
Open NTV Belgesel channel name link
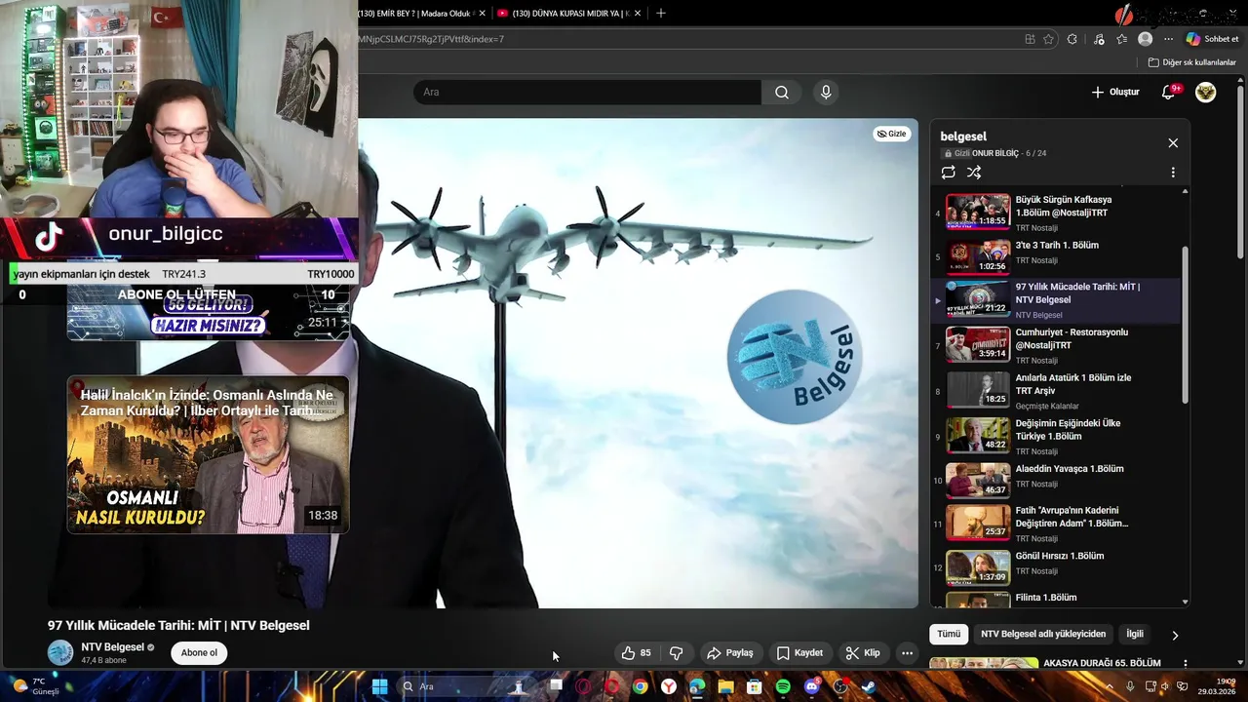tap(113, 647)
